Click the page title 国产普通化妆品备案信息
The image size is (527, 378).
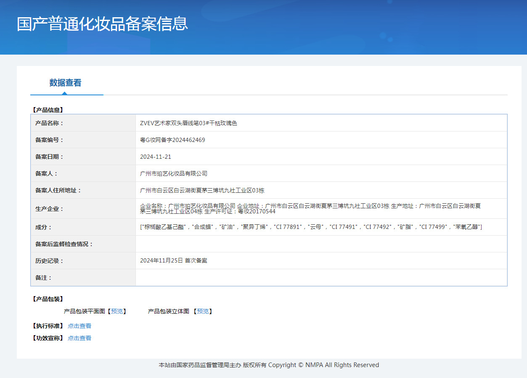tap(102, 24)
